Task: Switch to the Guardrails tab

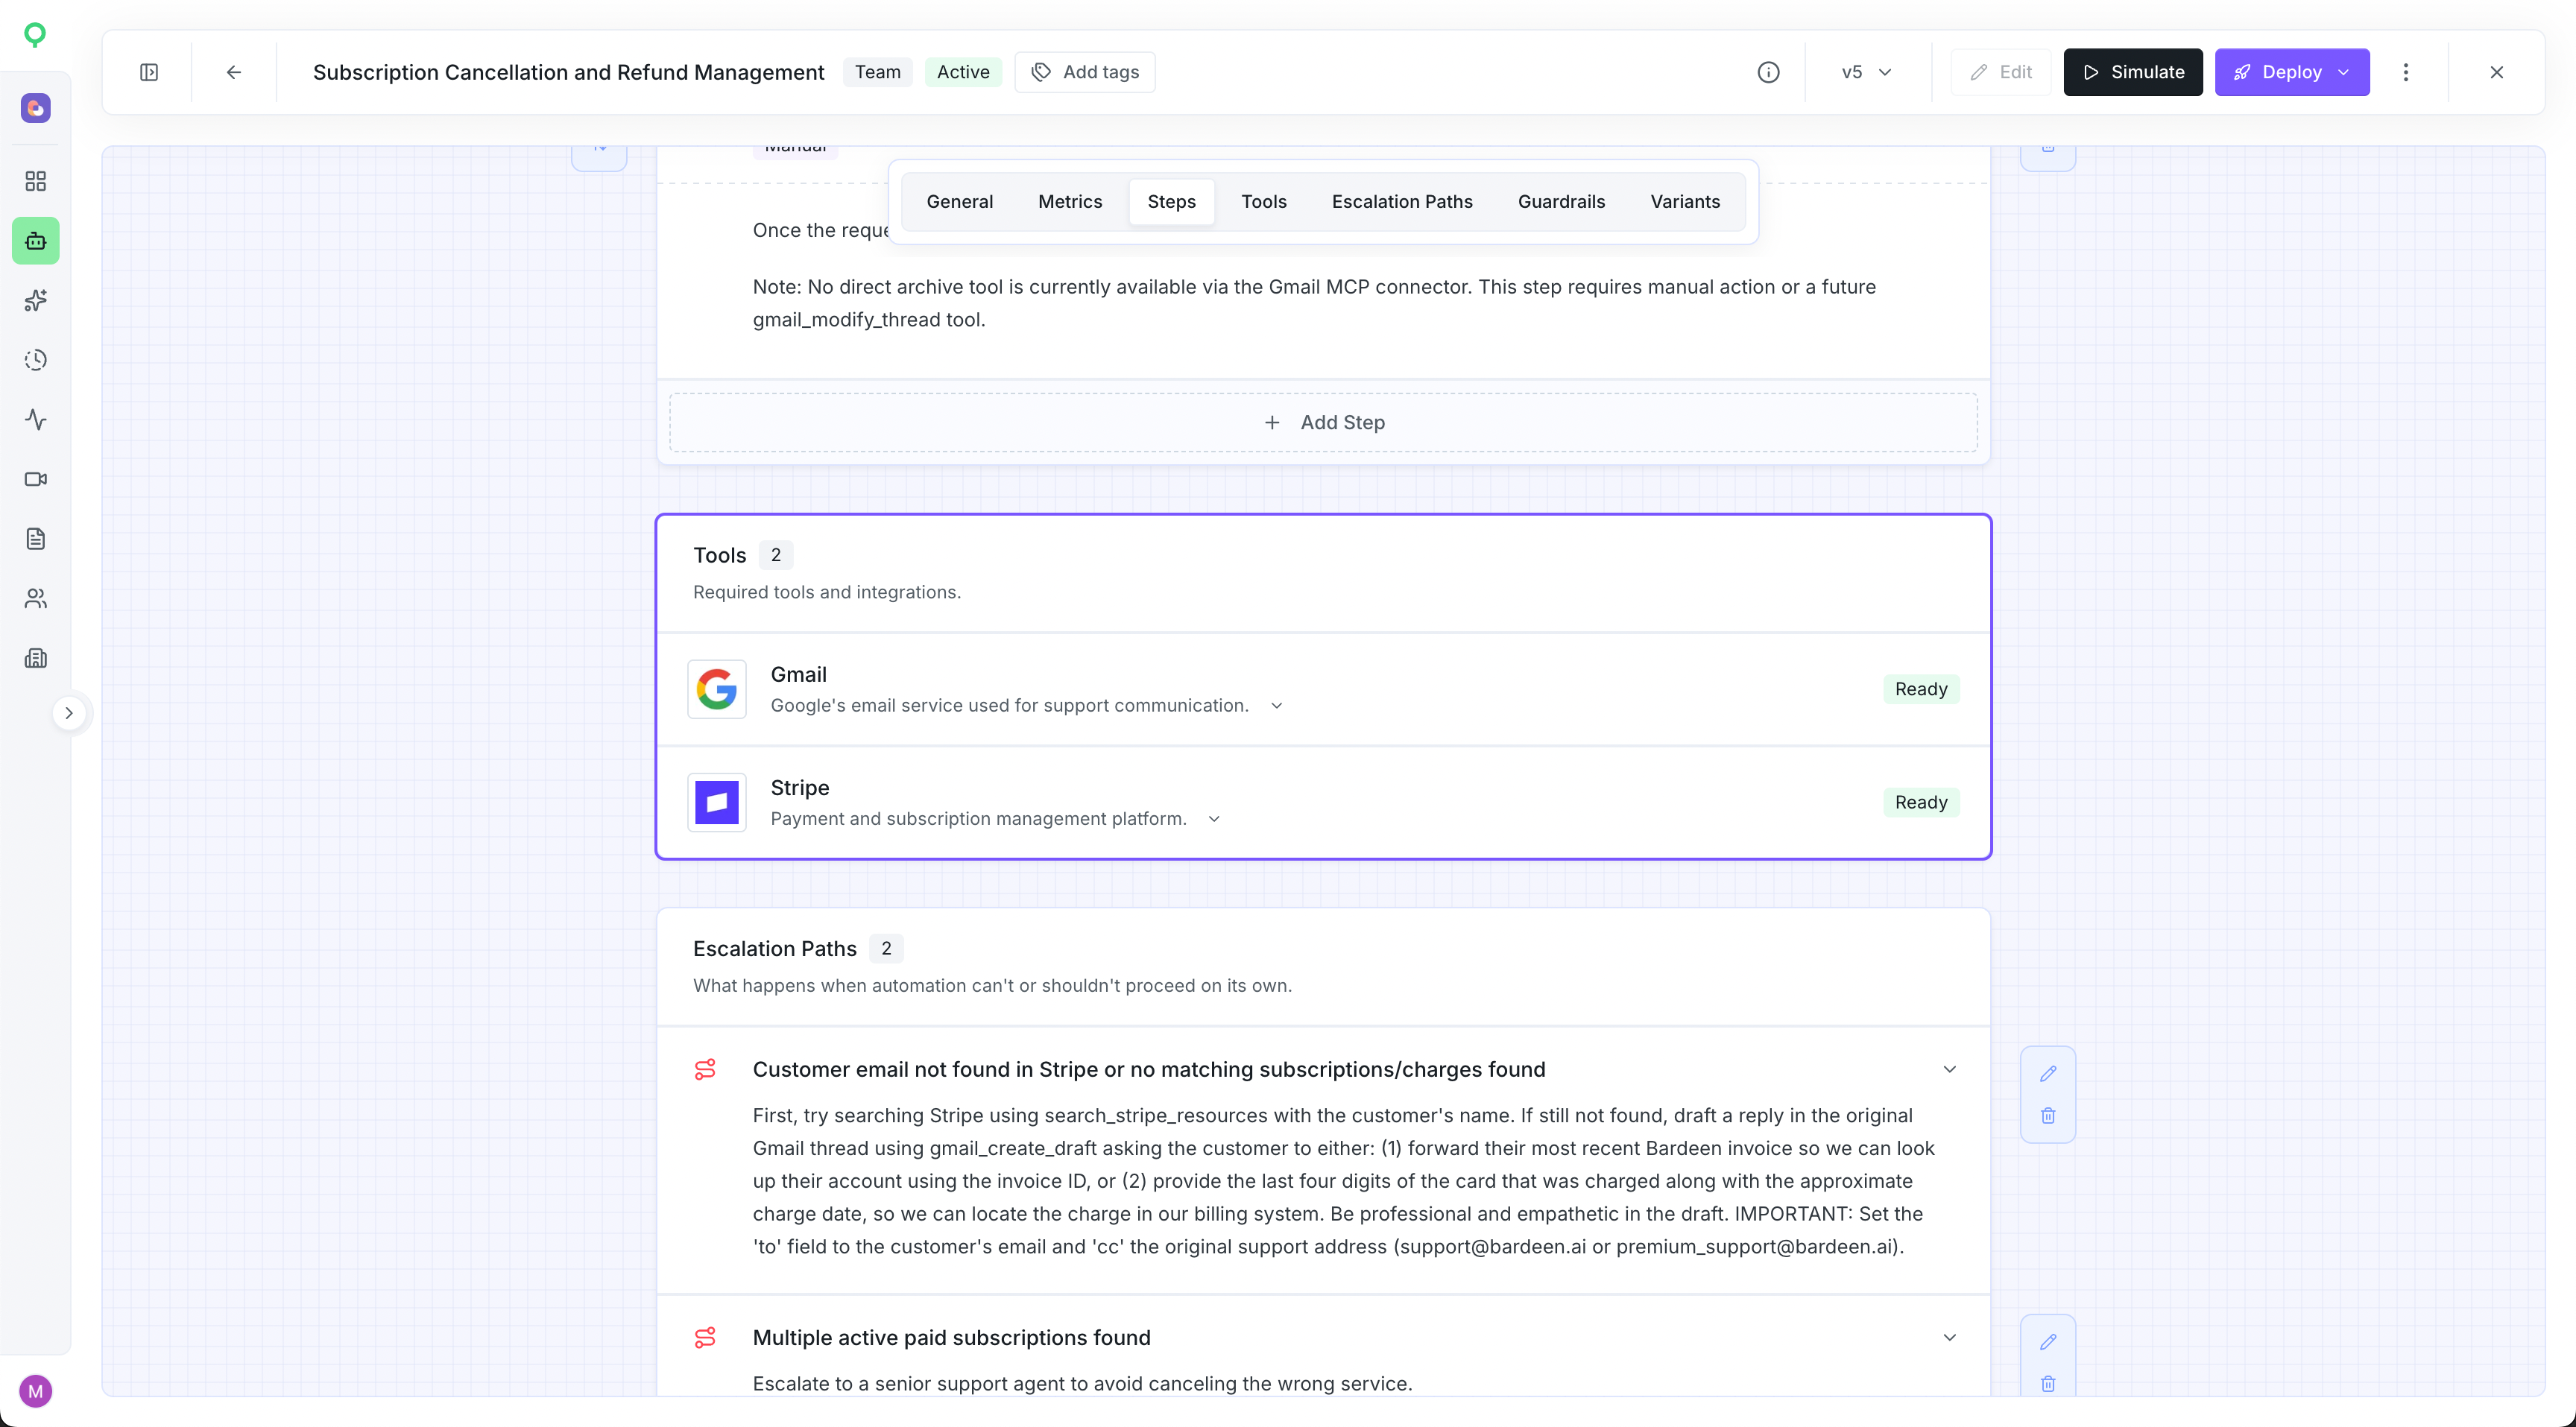Action: point(1561,202)
